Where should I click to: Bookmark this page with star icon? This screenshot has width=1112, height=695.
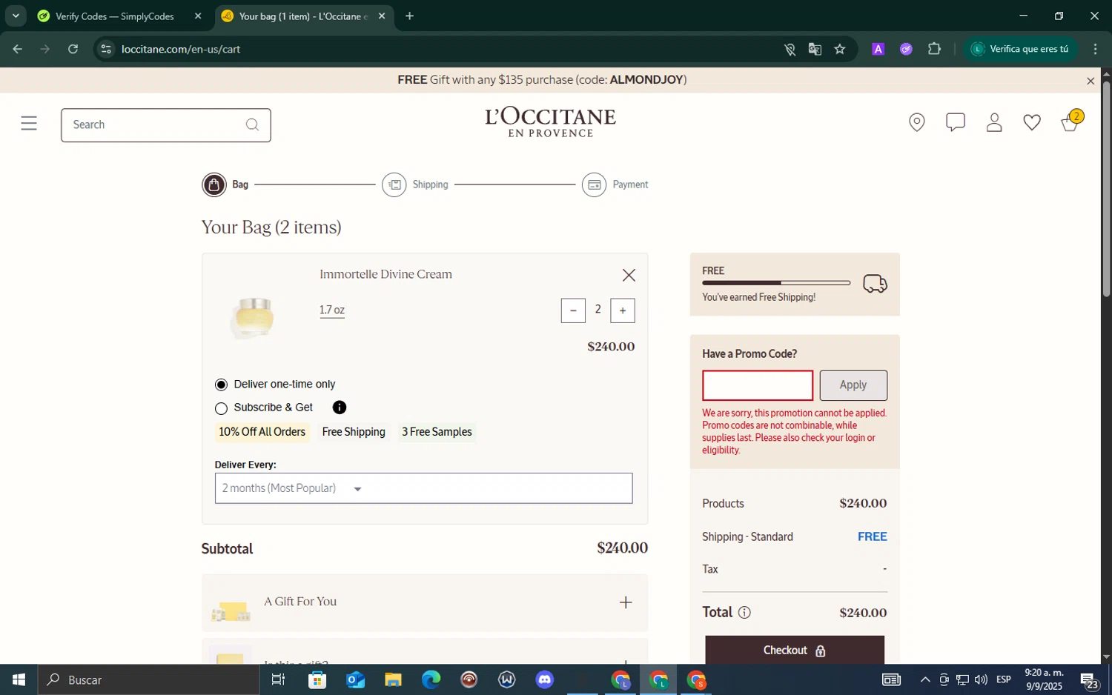[840, 49]
